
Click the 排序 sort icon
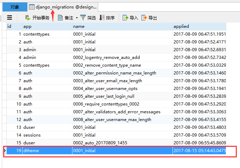pos(102,18)
